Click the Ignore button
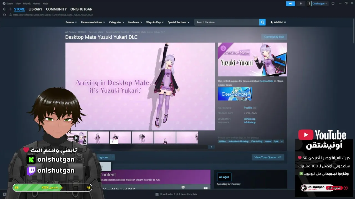 [x=103, y=157]
